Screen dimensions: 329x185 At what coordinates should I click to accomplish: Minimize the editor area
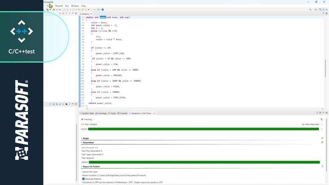[x=323, y=14]
